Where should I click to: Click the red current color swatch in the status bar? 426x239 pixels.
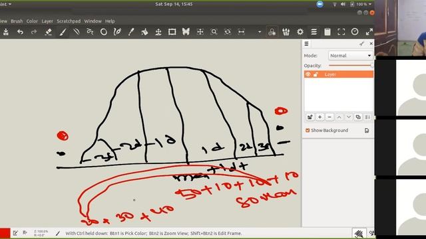pyautogui.click(x=5, y=233)
